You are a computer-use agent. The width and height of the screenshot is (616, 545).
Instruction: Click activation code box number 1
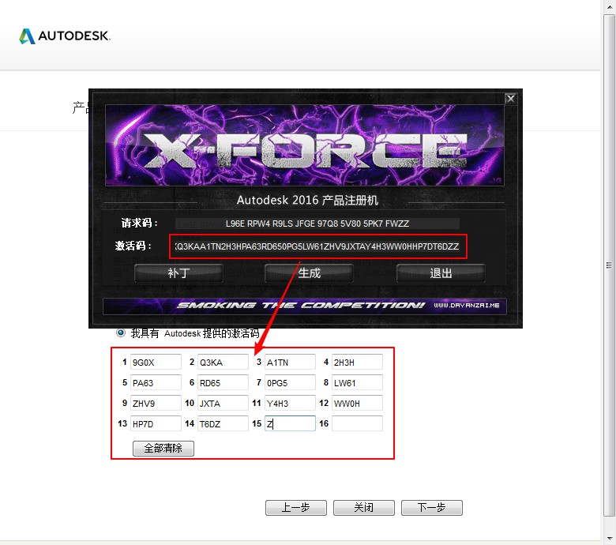(156, 363)
